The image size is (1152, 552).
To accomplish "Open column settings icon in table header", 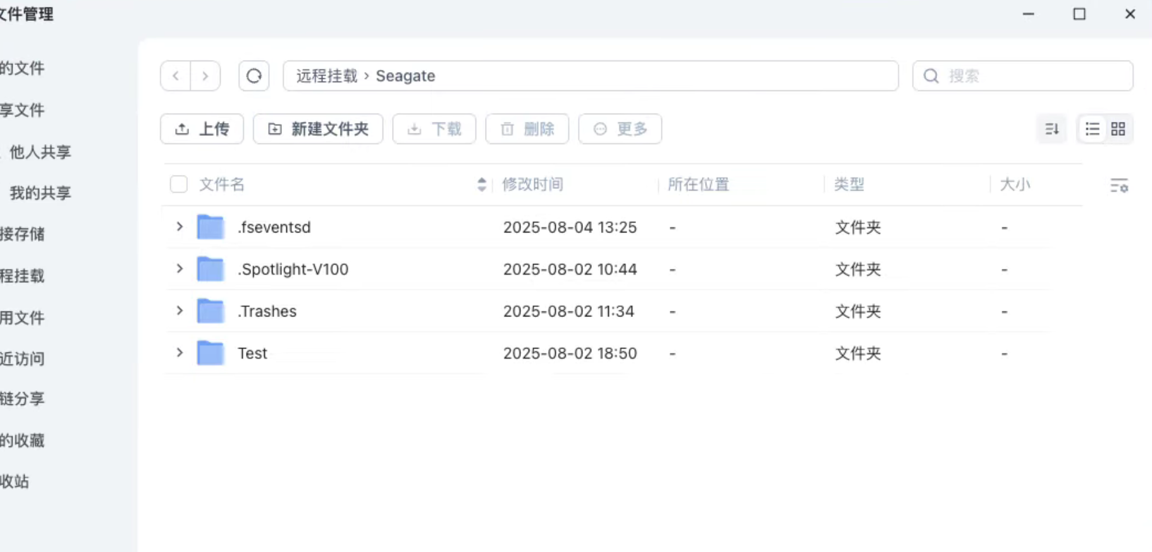I will click(1118, 186).
